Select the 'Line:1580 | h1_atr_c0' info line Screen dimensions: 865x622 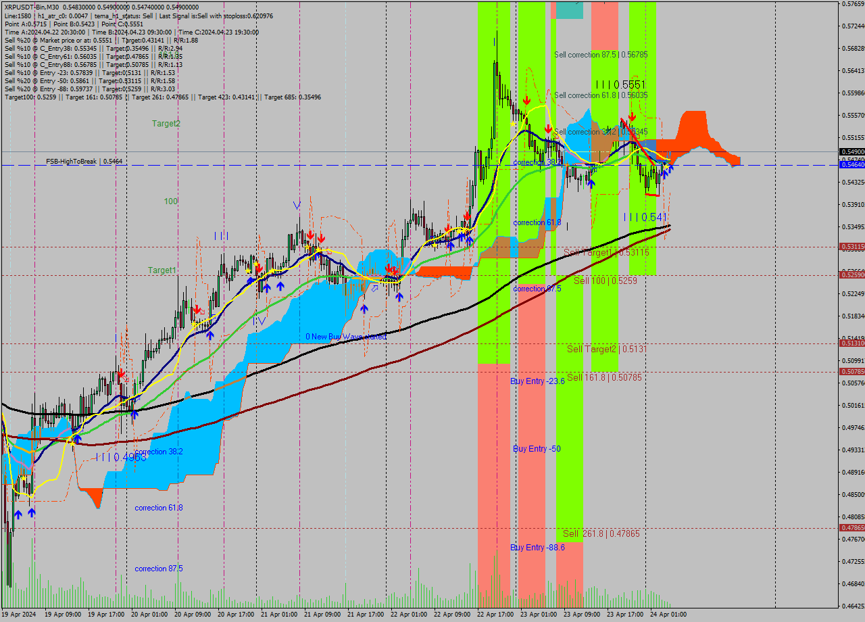[139, 16]
